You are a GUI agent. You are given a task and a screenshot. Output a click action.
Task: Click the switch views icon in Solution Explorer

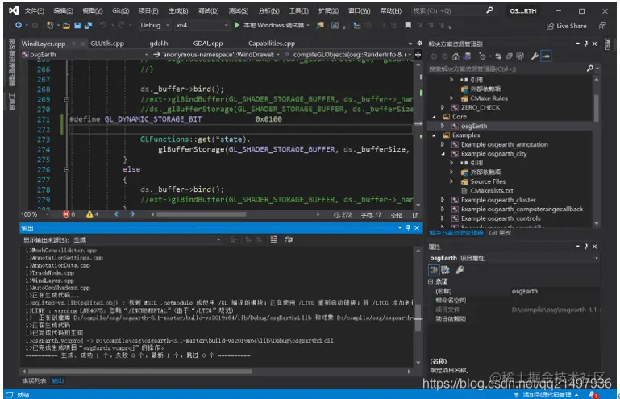click(x=467, y=56)
